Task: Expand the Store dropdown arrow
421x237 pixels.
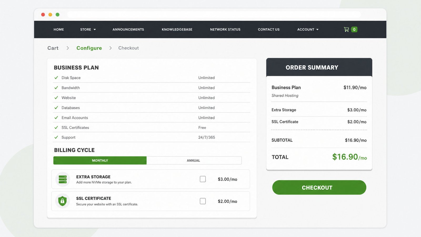Action: click(95, 29)
